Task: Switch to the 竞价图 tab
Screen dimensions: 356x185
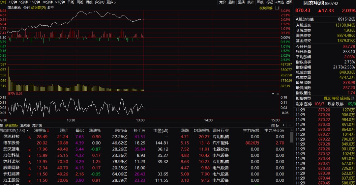Action: click(x=37, y=125)
